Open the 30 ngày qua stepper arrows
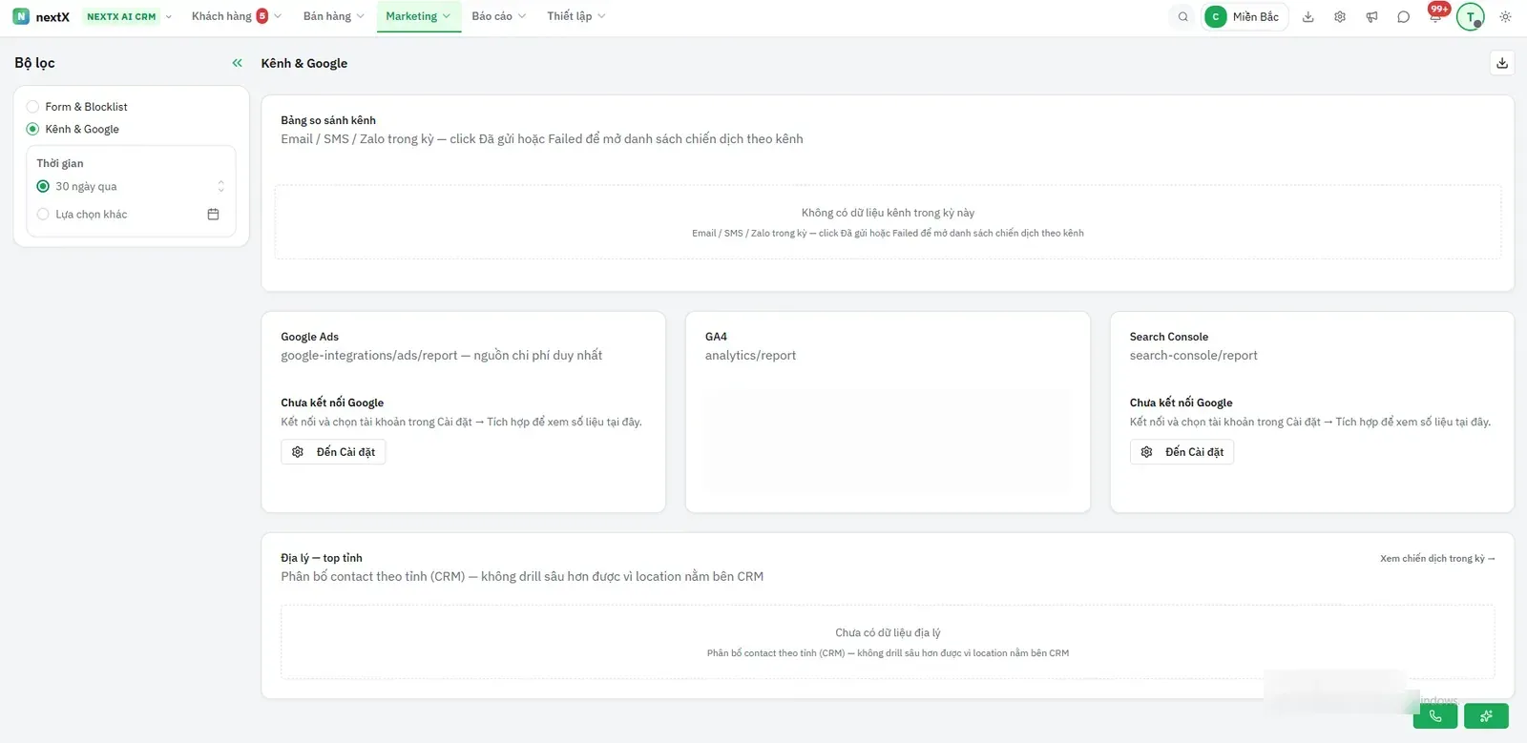This screenshot has width=1527, height=743. [220, 186]
